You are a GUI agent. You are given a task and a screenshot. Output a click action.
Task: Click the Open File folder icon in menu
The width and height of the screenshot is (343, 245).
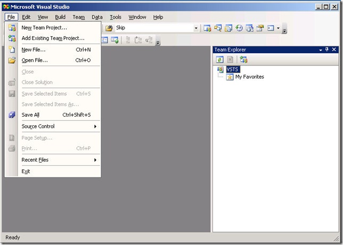click(x=12, y=60)
